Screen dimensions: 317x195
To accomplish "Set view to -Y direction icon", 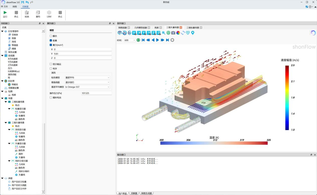I will 149,33.
